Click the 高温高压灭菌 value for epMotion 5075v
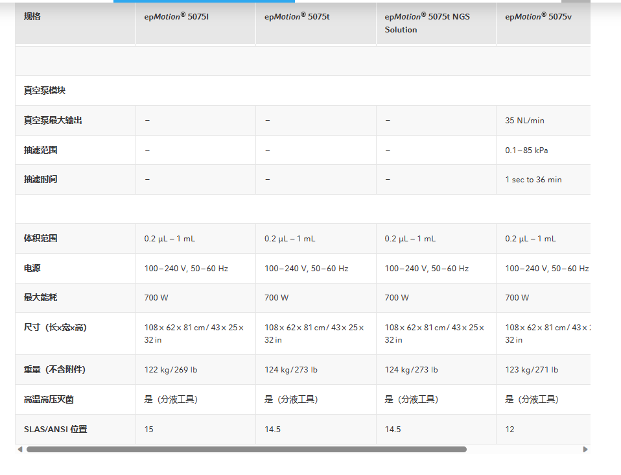621x475 pixels. tap(532, 399)
